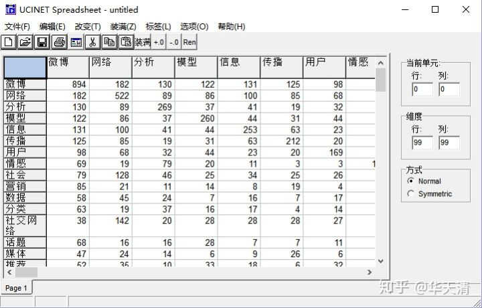Paste with clipboard icon

[126, 42]
